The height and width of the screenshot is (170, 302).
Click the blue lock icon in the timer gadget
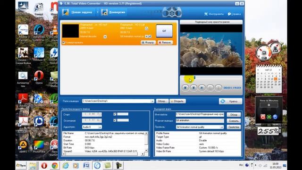point(275,117)
